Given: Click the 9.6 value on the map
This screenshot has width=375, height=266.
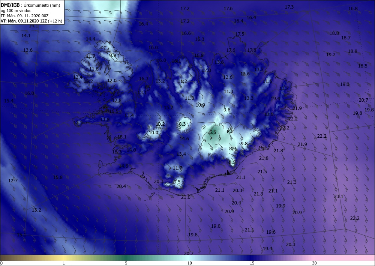Looking at the screenshot, I should [x=227, y=110].
